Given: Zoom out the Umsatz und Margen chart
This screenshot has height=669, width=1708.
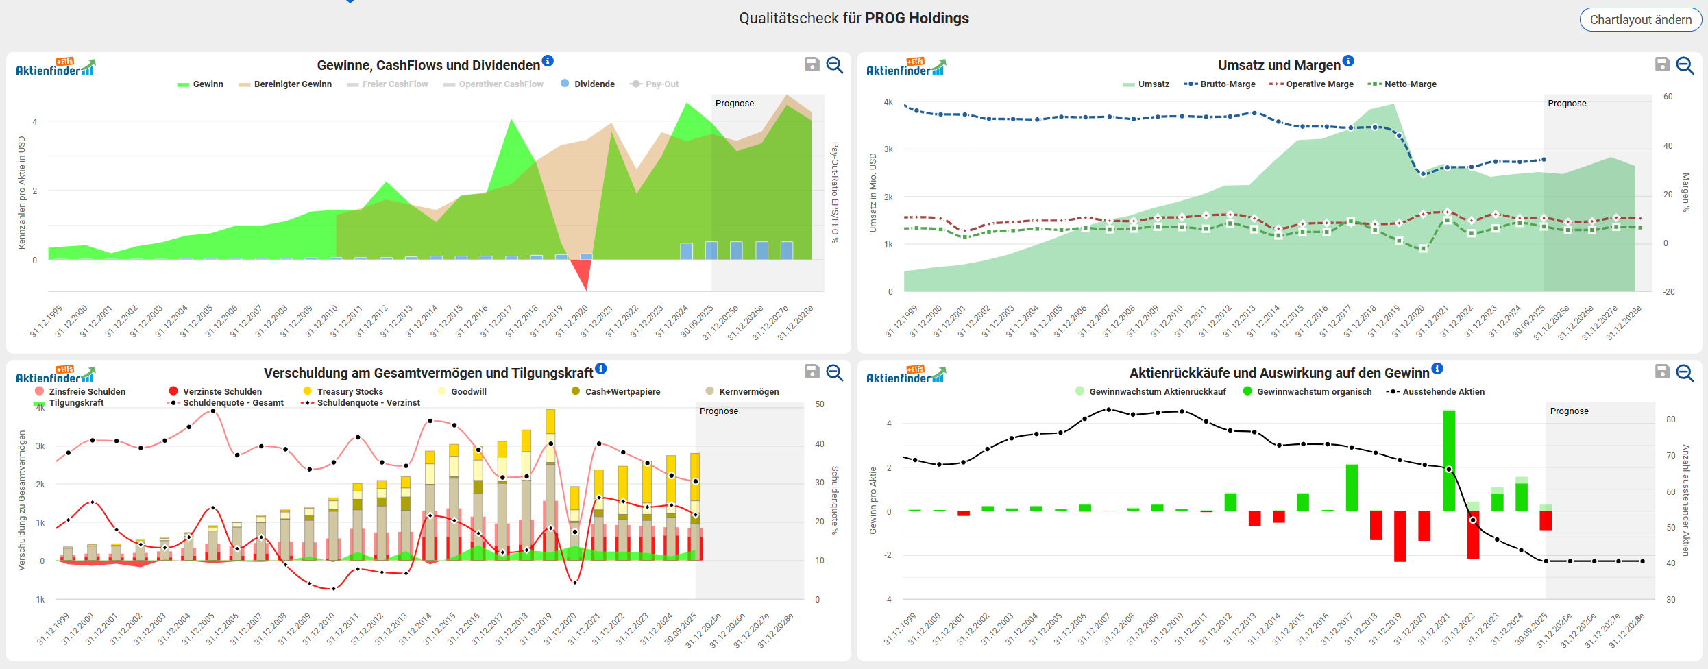Looking at the screenshot, I should point(1685,65).
